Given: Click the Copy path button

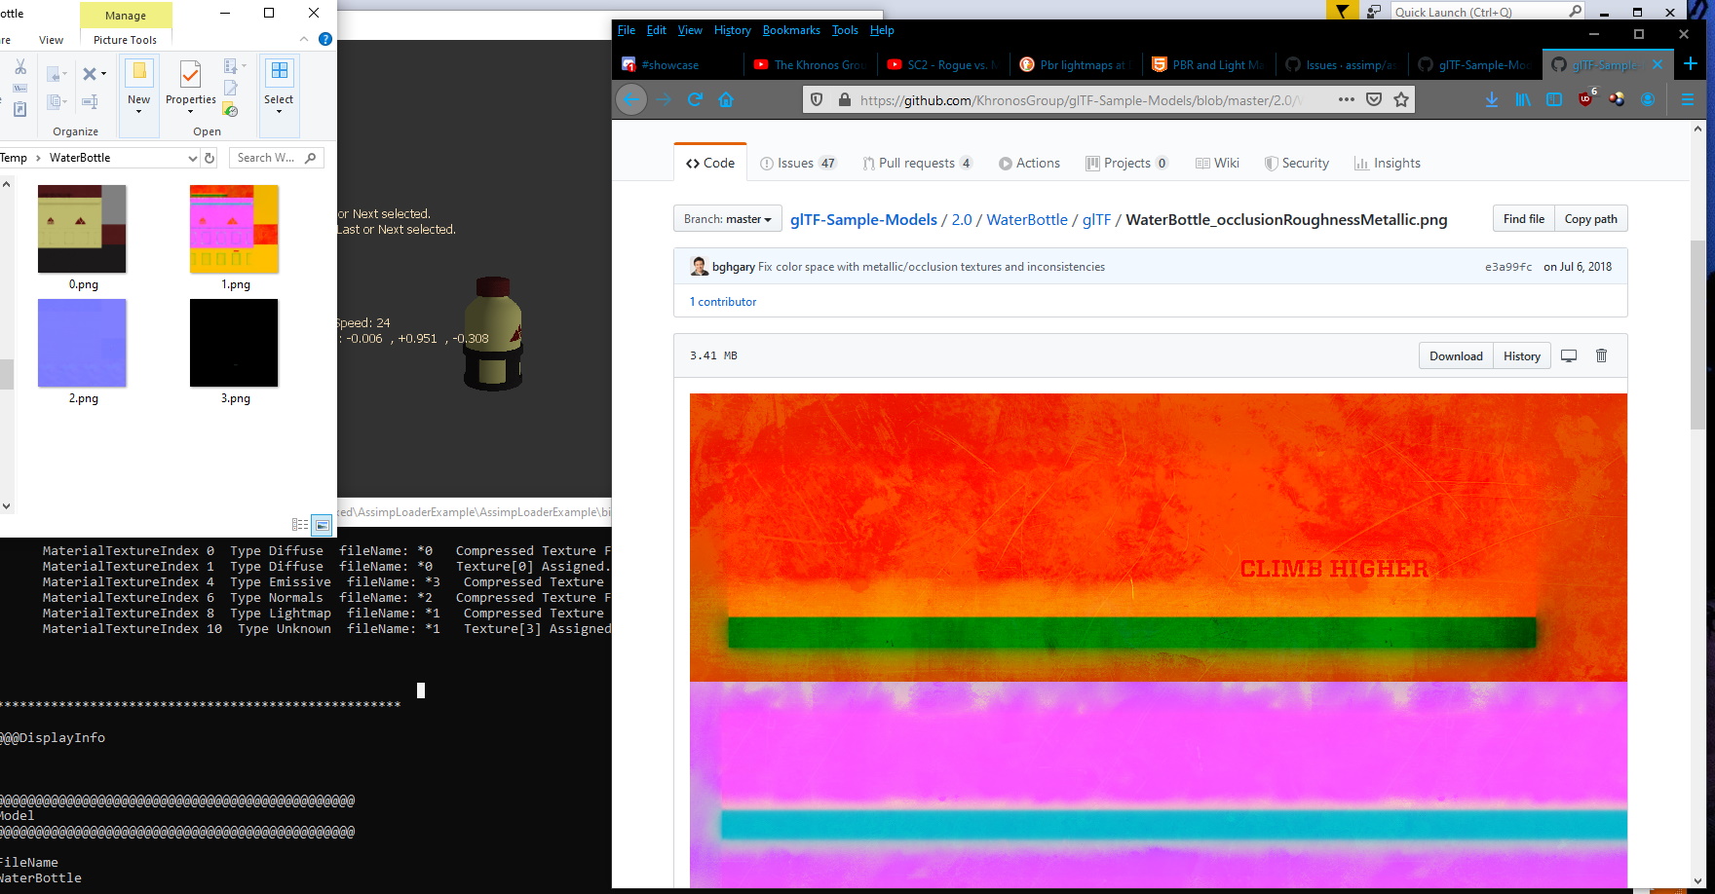Looking at the screenshot, I should click(x=1590, y=219).
